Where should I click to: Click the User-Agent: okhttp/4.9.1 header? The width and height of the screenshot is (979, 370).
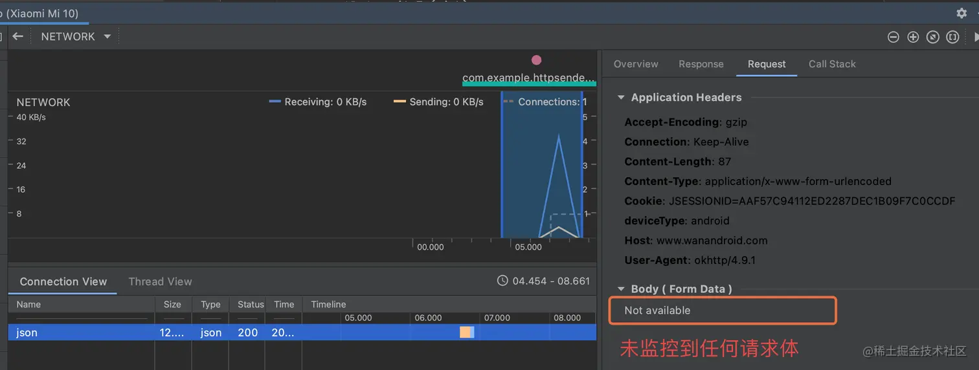click(690, 260)
